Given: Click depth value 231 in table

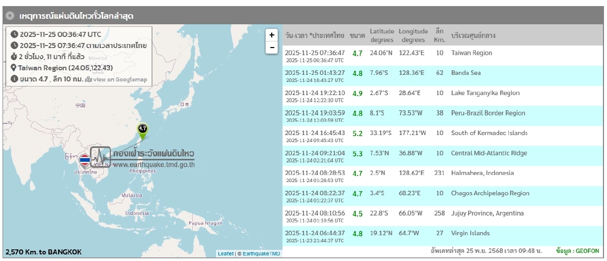Looking at the screenshot, I should click(x=439, y=173).
